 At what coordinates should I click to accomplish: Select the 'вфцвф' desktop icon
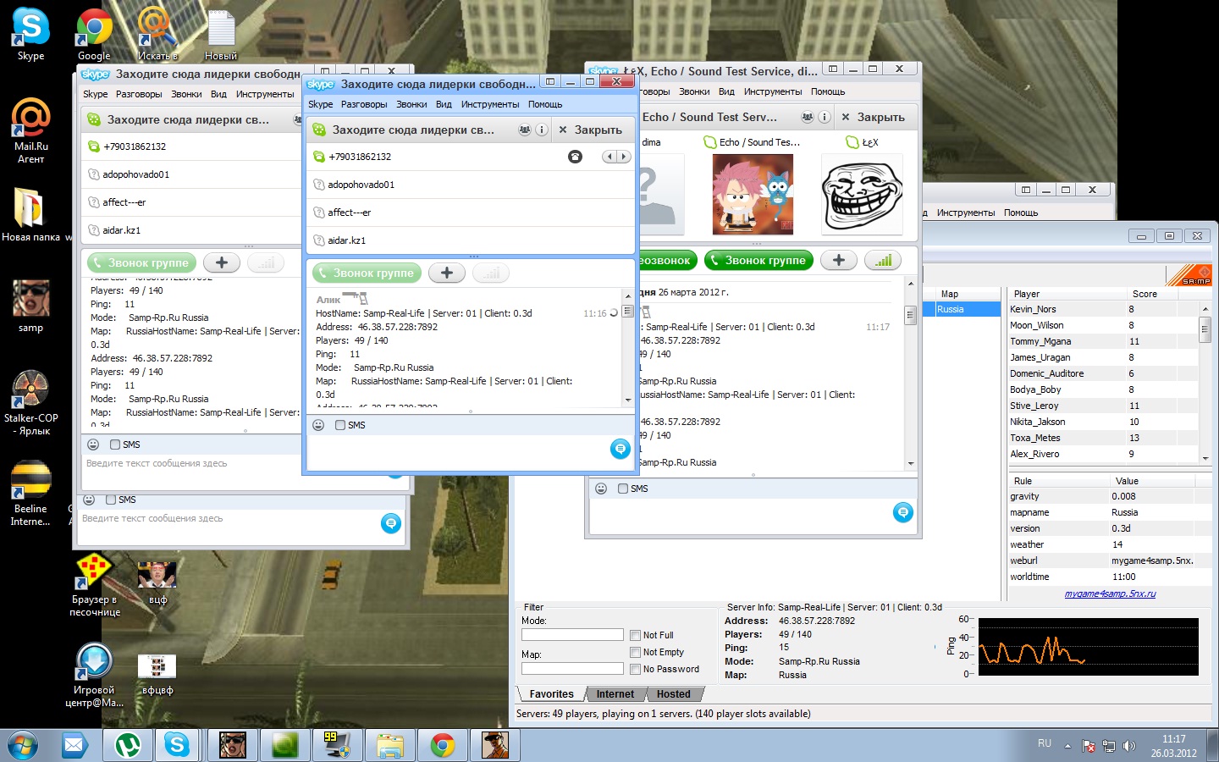(157, 675)
